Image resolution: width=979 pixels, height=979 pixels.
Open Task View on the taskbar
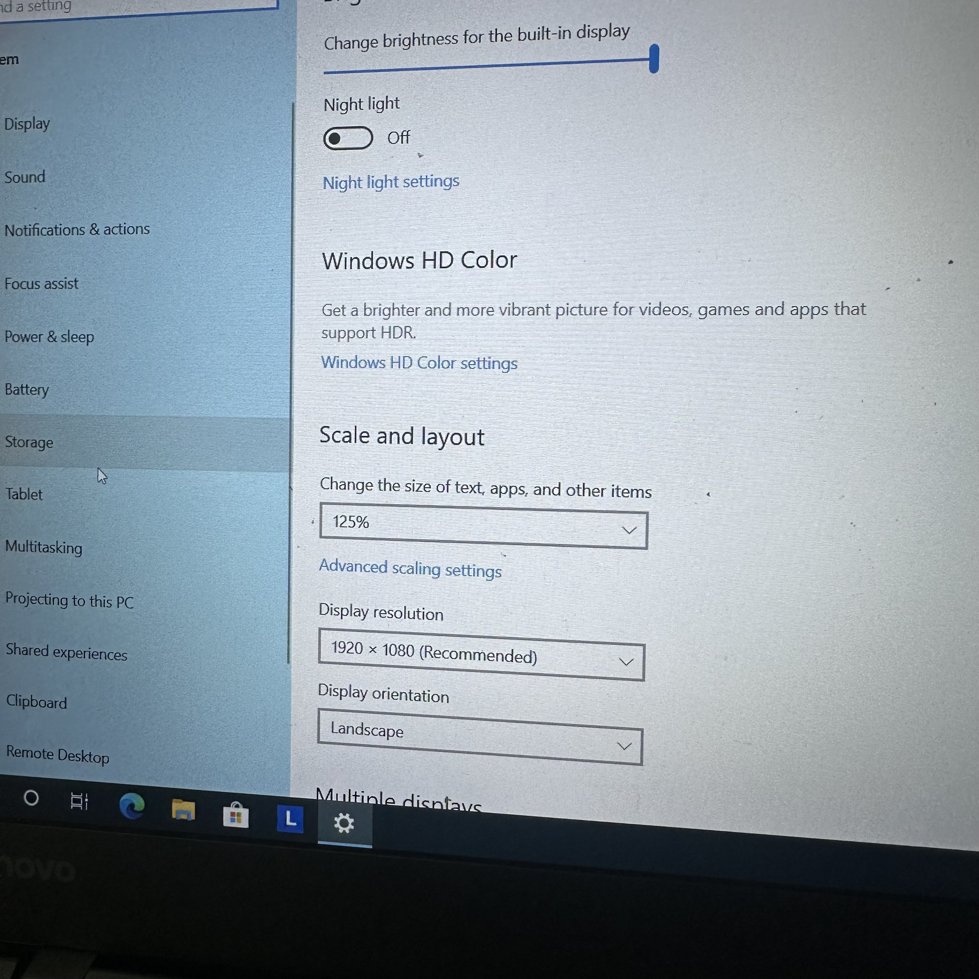pos(79,801)
